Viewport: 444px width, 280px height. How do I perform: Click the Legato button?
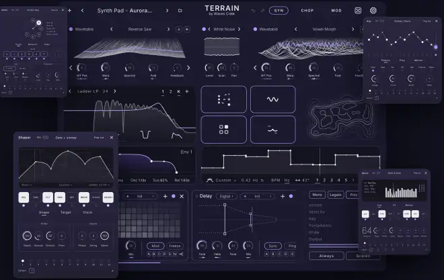[x=336, y=195]
